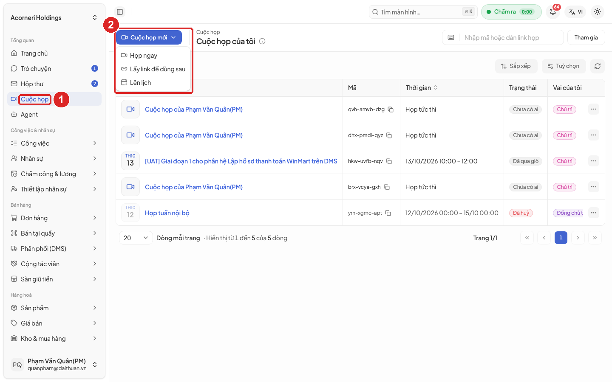Focus the Tìm màn hình search box

pyautogui.click(x=423, y=12)
